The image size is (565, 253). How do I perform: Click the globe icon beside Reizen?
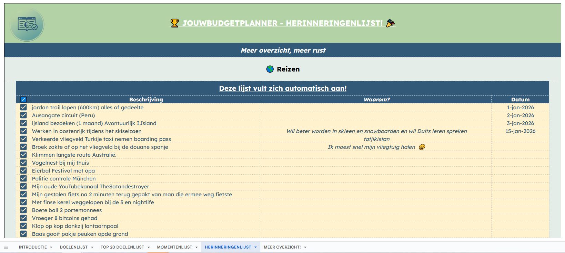point(270,69)
